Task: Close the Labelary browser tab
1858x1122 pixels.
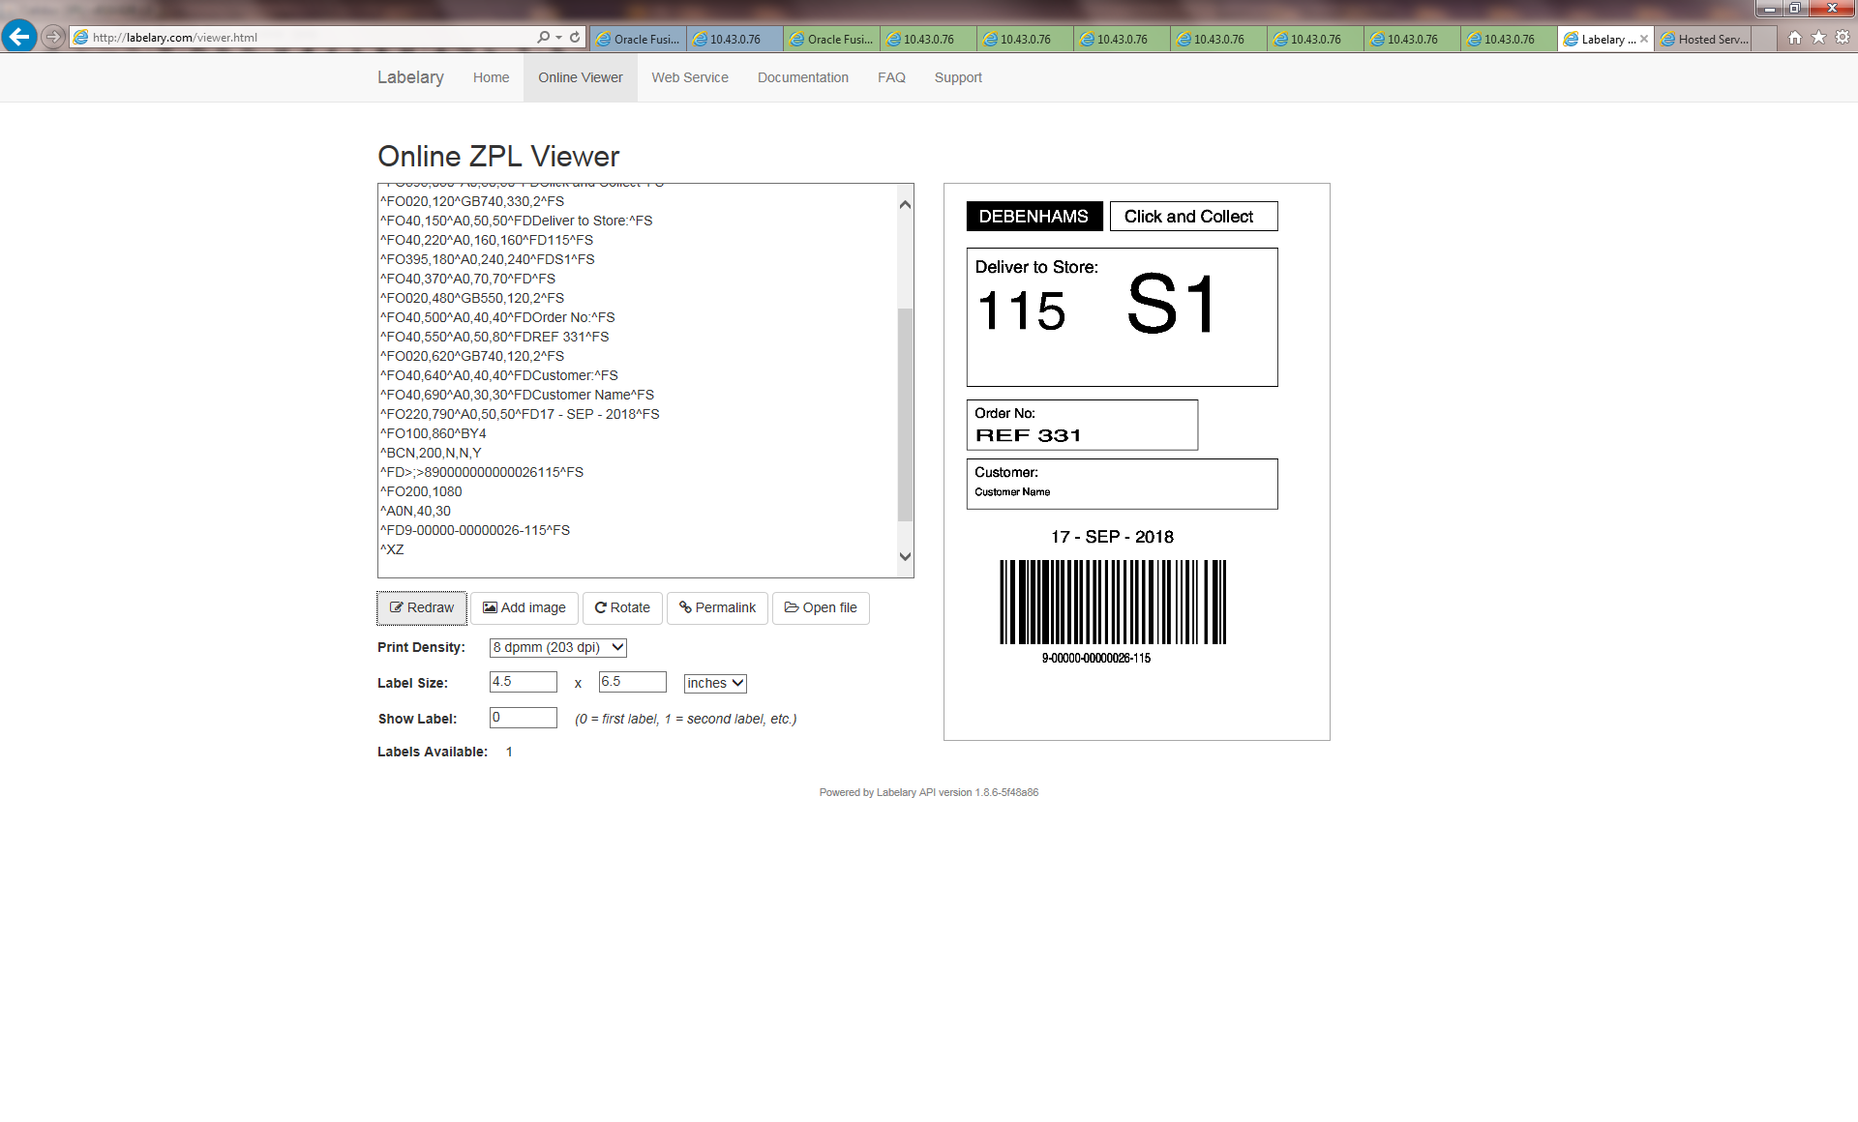Action: (1643, 39)
